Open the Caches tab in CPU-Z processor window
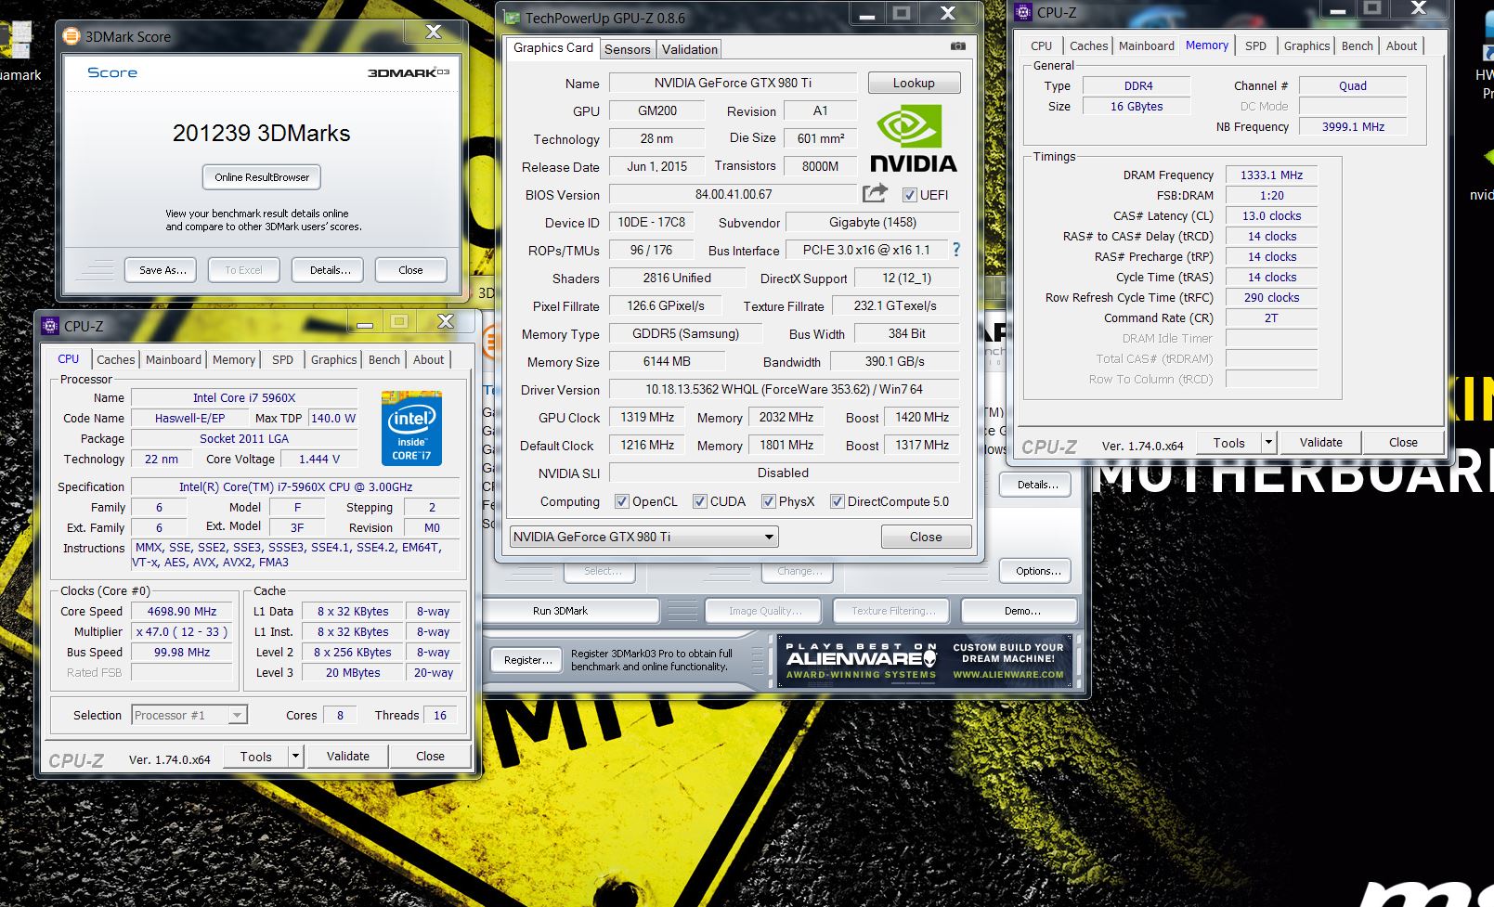1494x907 pixels. click(x=116, y=359)
